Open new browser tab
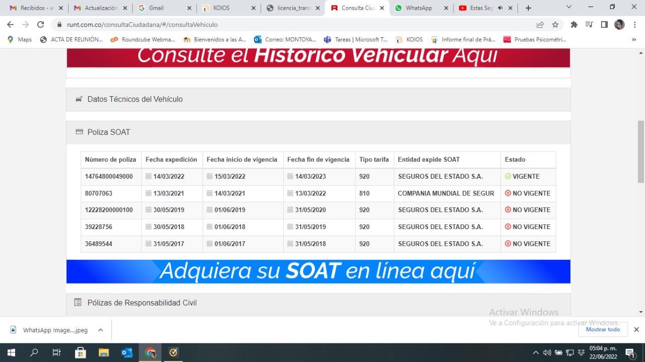This screenshot has width=645, height=362. tap(528, 8)
